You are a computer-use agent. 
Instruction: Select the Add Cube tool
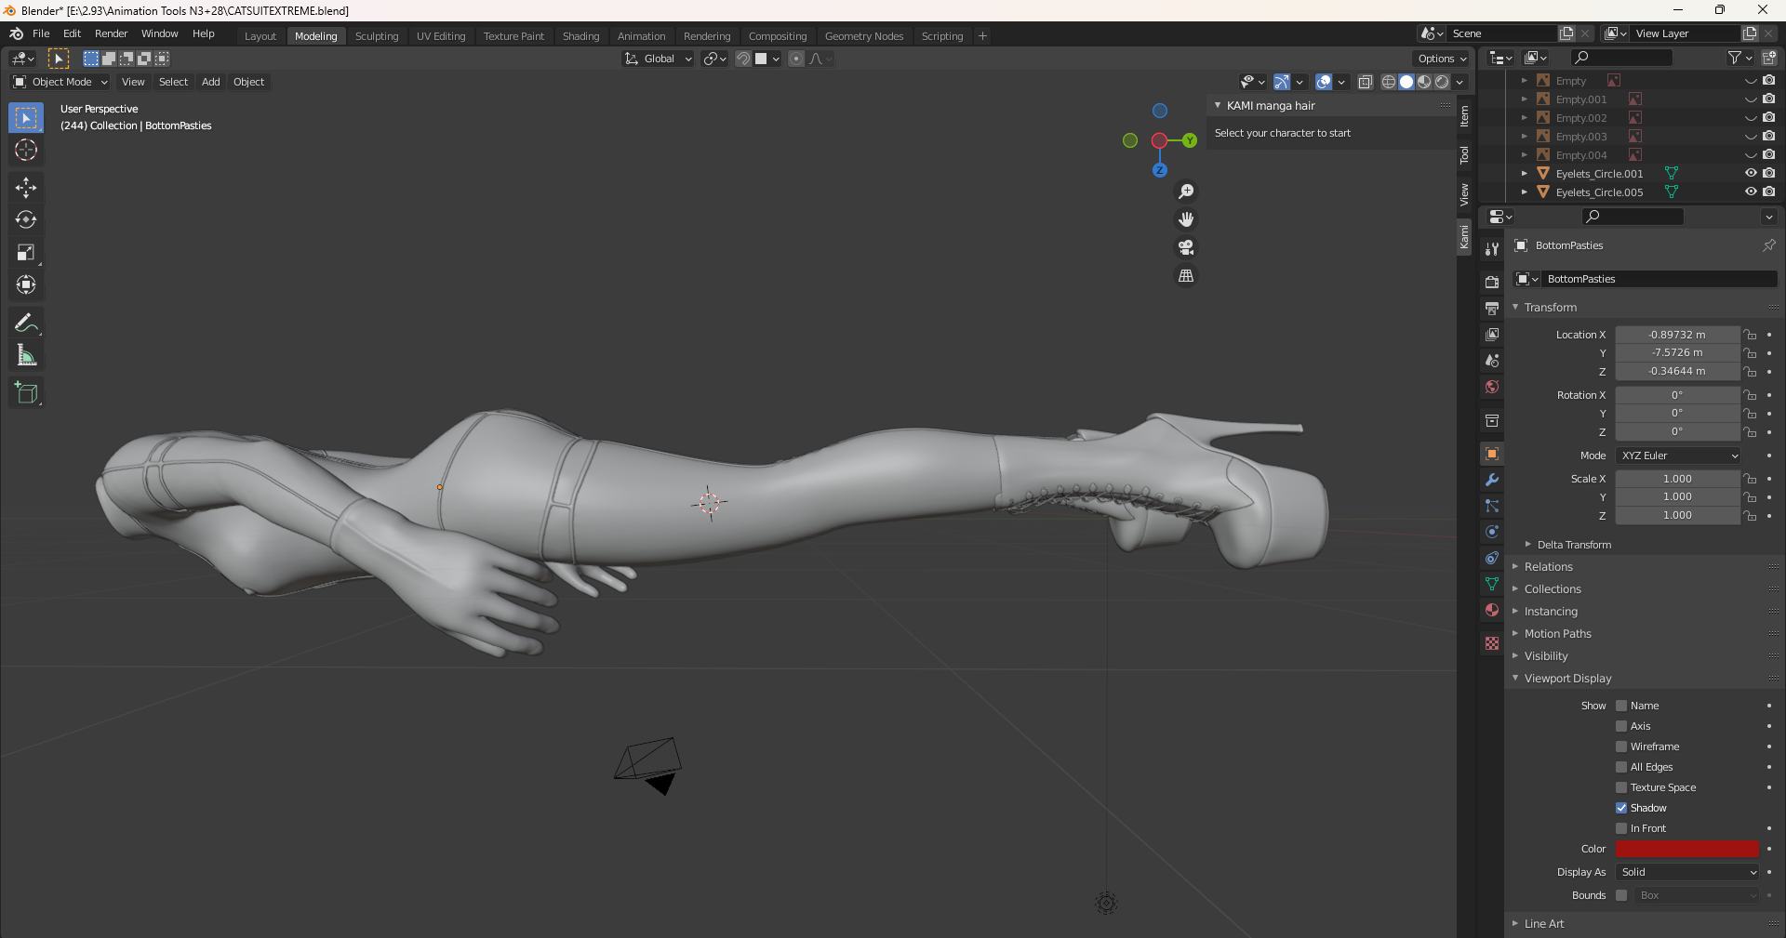click(x=26, y=393)
